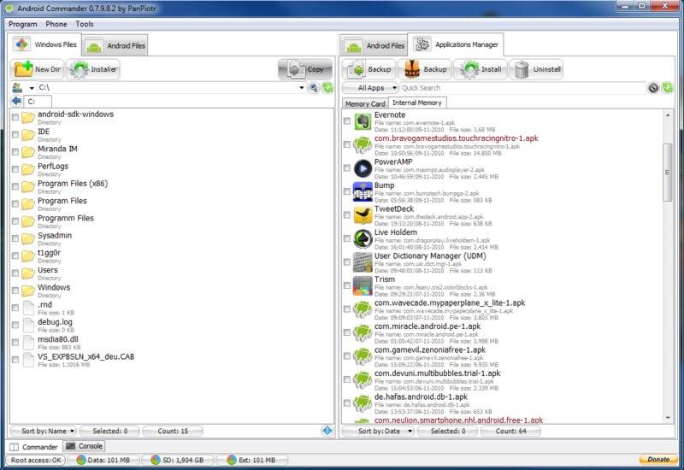
Task: Click the Selected: 0 indicator in left panel
Action: tap(110, 431)
